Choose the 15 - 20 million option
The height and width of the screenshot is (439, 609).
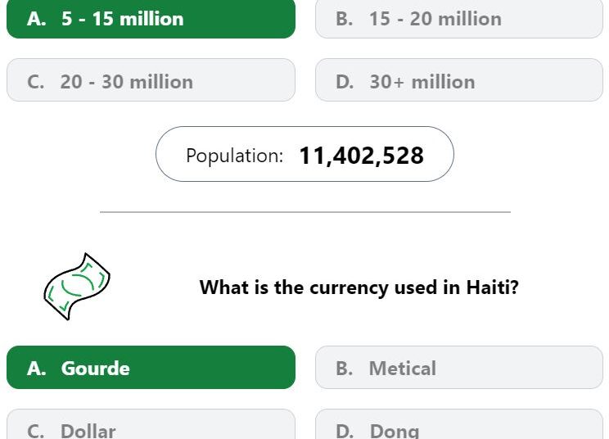click(458, 19)
